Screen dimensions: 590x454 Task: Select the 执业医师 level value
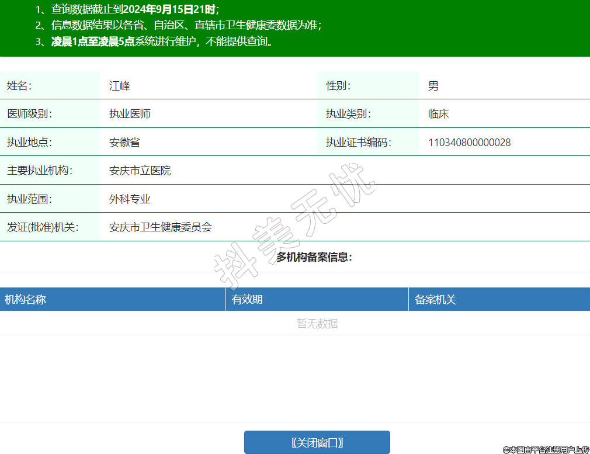pos(130,114)
